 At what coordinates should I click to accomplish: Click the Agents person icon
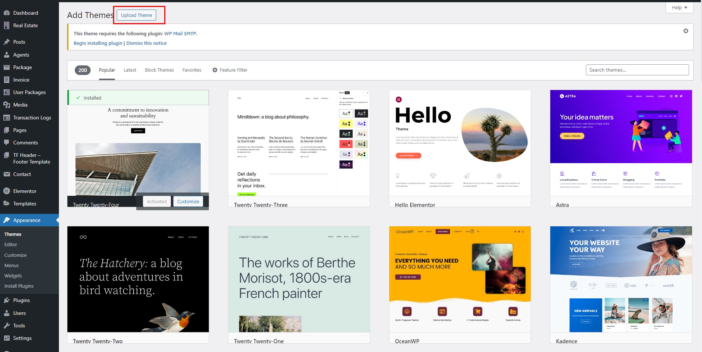coord(7,55)
